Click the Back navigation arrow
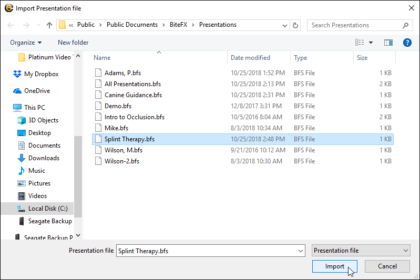 tap(12, 25)
